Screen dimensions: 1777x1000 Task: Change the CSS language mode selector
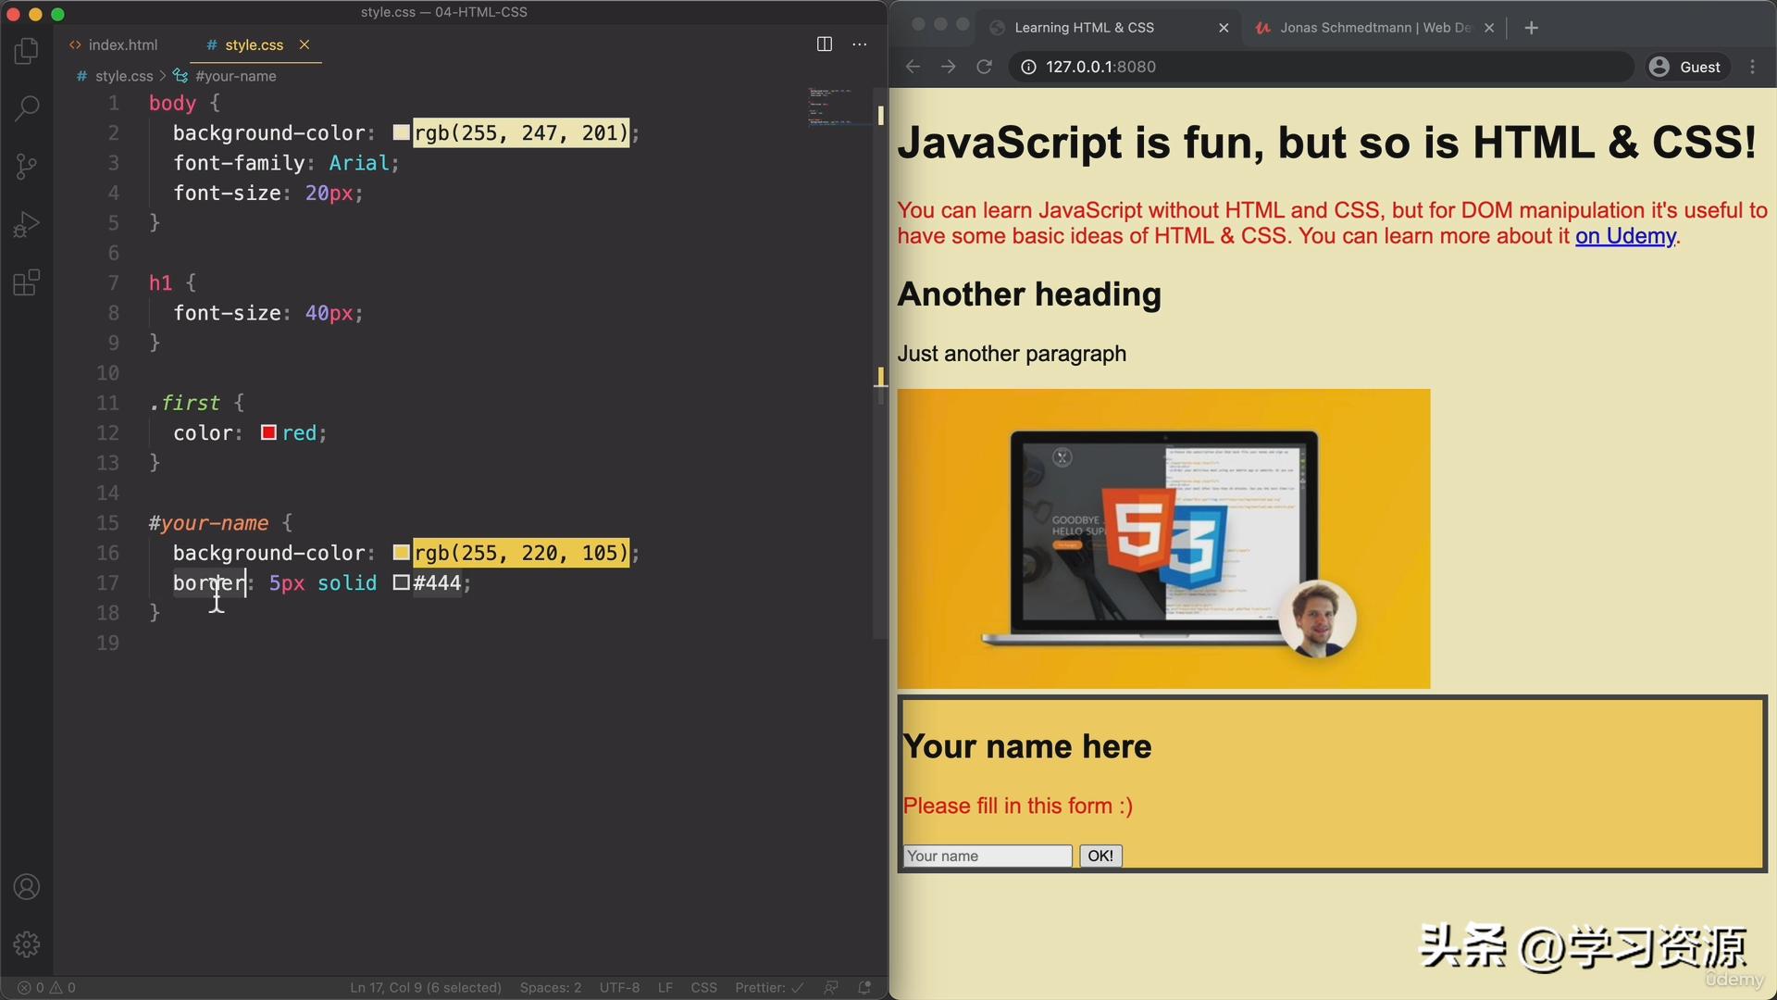704,987
